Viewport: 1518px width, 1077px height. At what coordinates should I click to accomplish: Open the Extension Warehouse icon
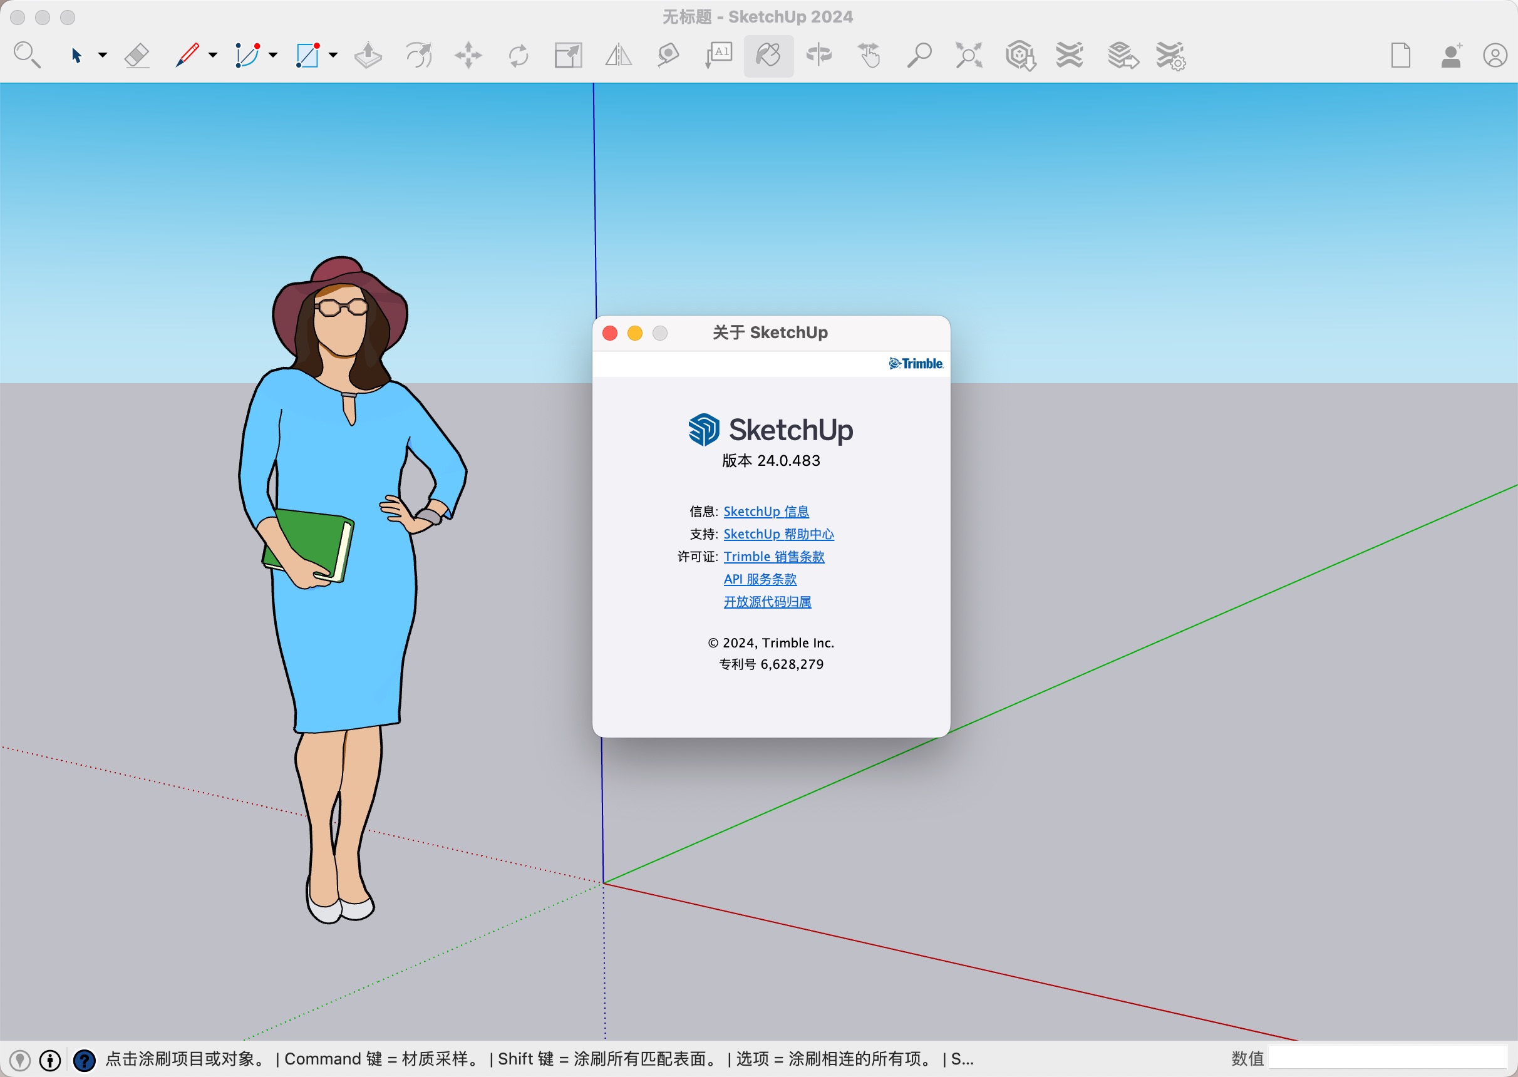1070,55
